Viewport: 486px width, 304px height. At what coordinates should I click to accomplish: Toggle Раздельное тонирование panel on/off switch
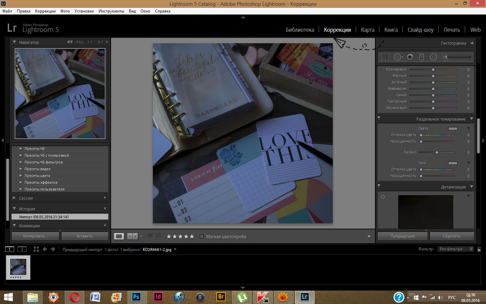379,119
